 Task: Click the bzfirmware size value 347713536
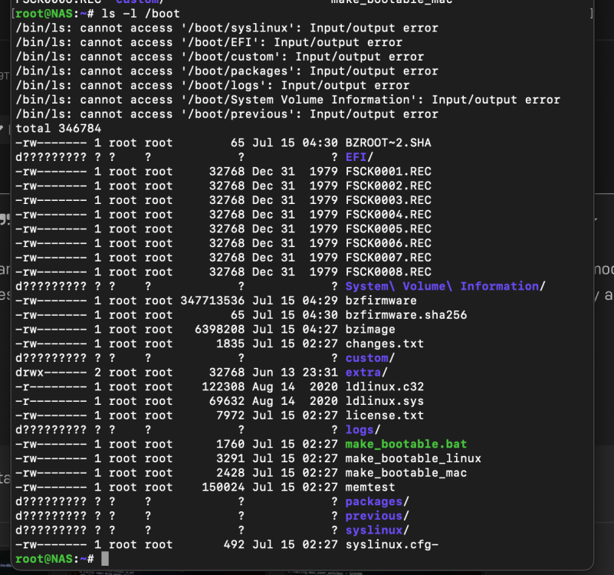[212, 301]
